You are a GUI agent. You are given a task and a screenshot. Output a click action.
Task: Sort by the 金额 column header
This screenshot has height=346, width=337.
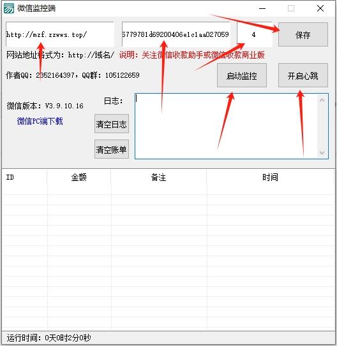pyautogui.click(x=79, y=177)
